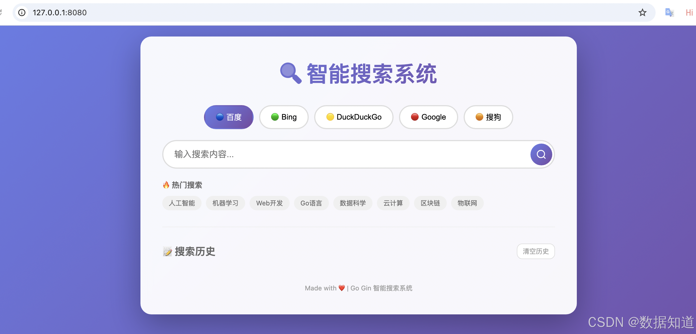Viewport: 696px width, 334px height.
Task: Enable the DuckDuckGo engine option
Action: coord(353,117)
